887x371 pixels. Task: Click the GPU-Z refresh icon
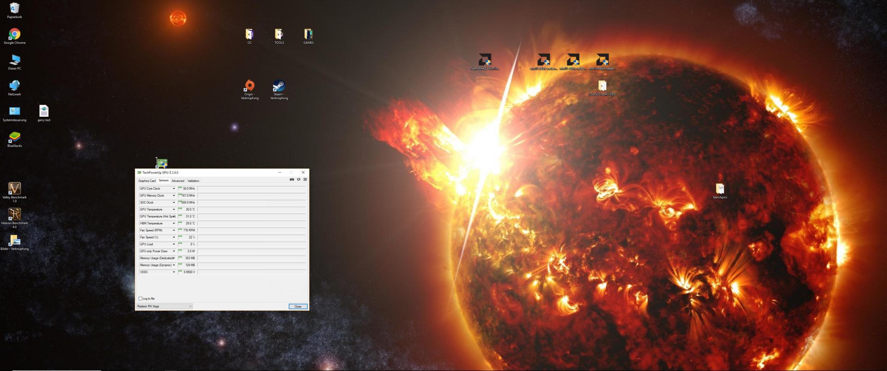(298, 180)
